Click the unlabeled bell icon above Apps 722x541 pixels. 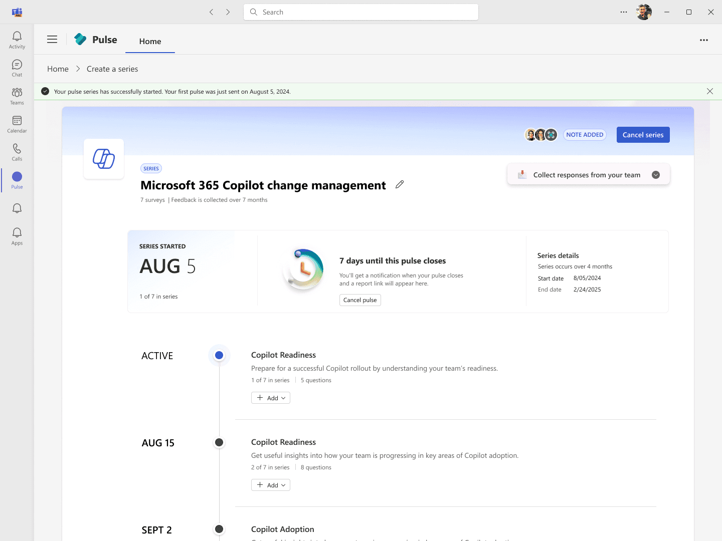click(17, 208)
